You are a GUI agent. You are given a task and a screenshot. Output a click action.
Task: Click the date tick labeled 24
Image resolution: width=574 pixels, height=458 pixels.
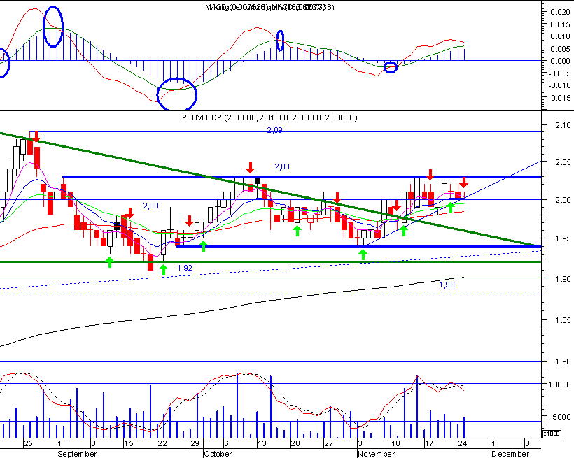pyautogui.click(x=463, y=443)
